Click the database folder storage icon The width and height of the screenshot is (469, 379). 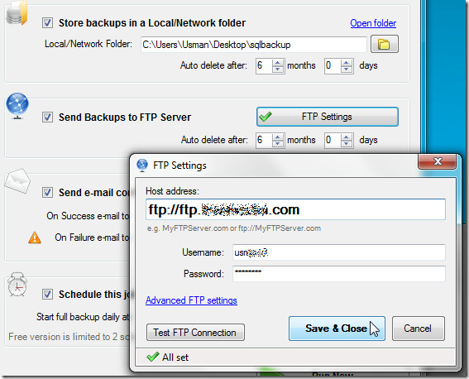coord(17,12)
